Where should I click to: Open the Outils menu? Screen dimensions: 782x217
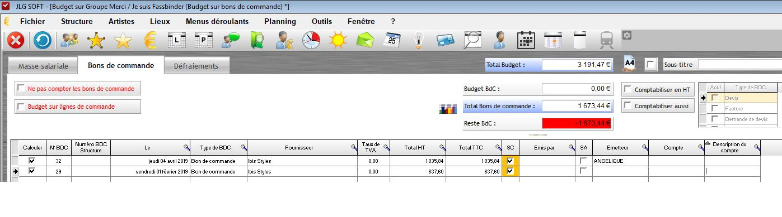[x=322, y=21]
